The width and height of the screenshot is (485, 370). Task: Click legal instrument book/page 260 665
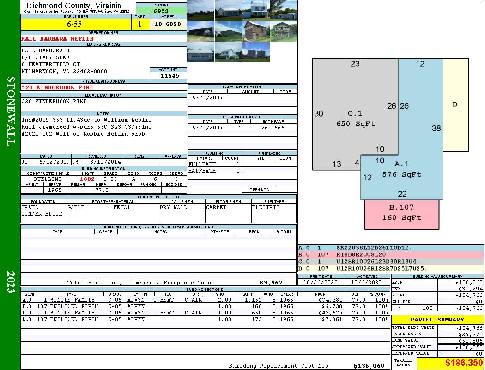[273, 128]
